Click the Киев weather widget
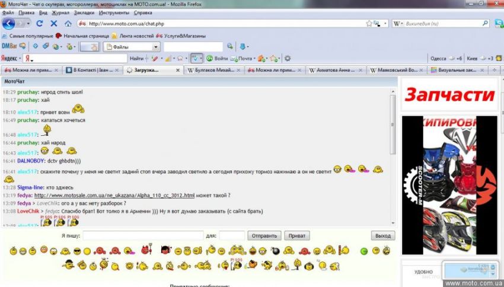This screenshot has height=287, width=504. (x=480, y=59)
